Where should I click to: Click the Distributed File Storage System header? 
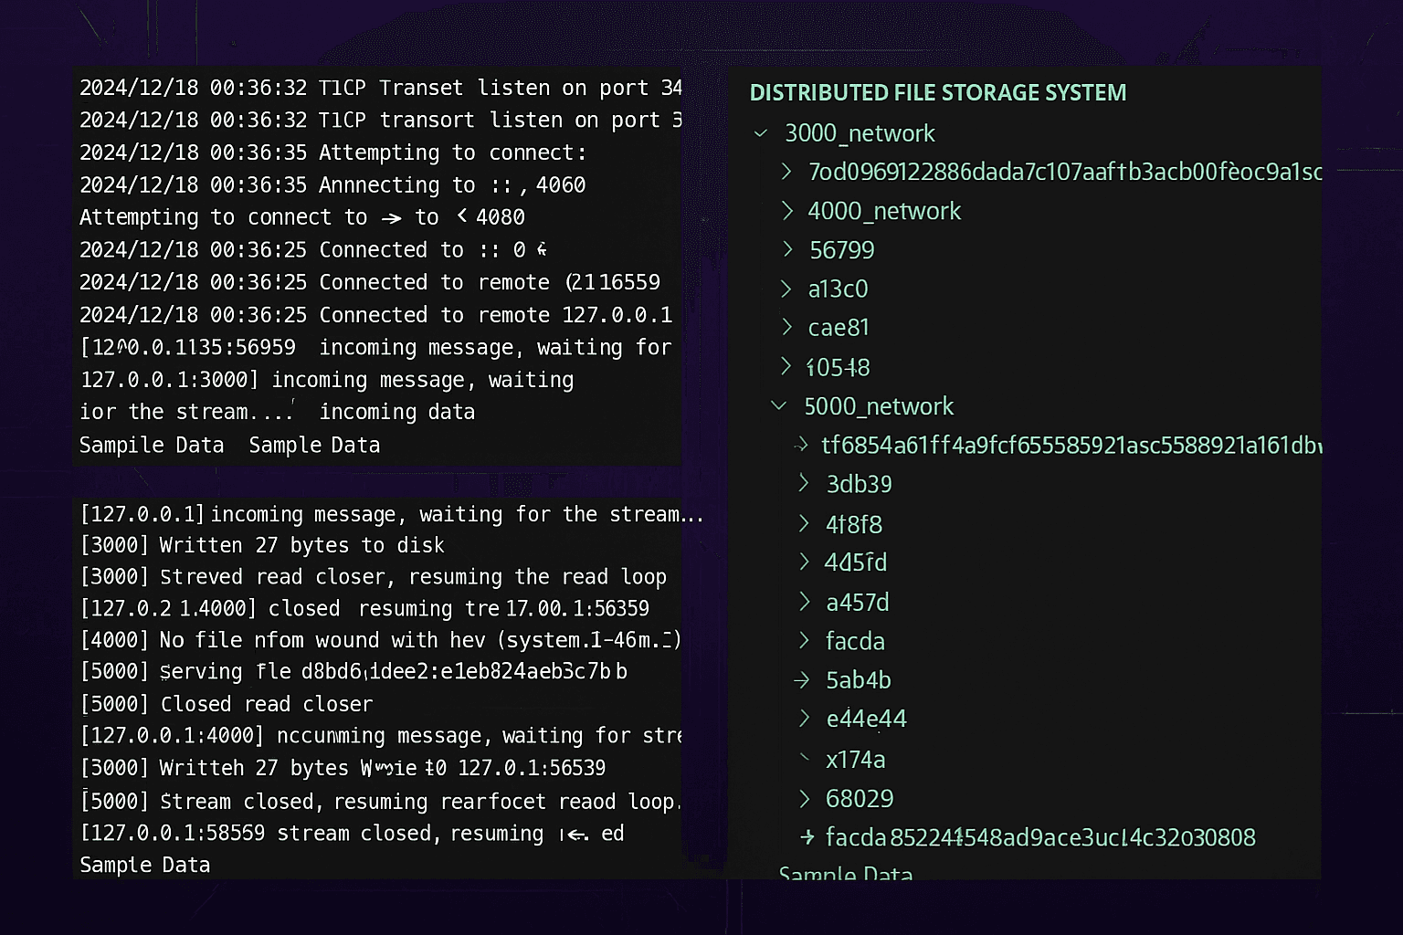(938, 92)
